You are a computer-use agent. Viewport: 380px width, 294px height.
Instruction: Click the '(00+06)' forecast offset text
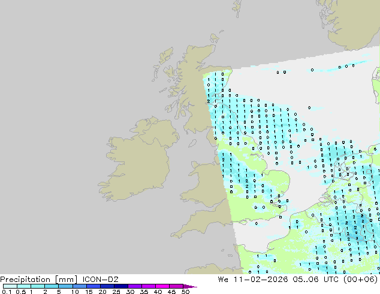click(360, 279)
